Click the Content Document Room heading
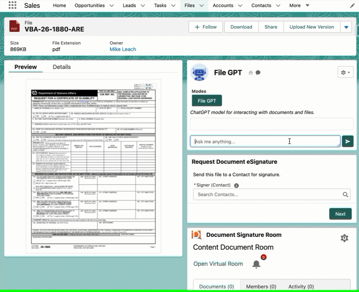 pos(233,247)
